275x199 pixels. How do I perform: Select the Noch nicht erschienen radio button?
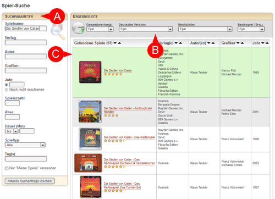pyautogui.click(x=7, y=90)
